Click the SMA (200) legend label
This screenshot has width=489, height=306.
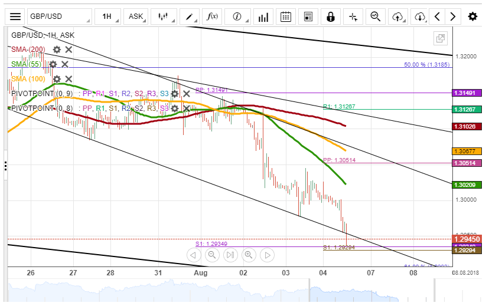[28, 50]
